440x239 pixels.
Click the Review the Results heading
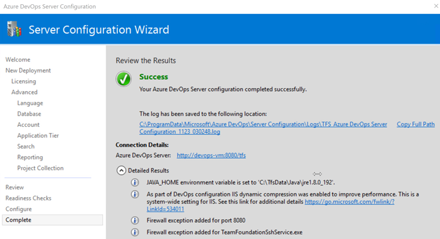click(145, 60)
